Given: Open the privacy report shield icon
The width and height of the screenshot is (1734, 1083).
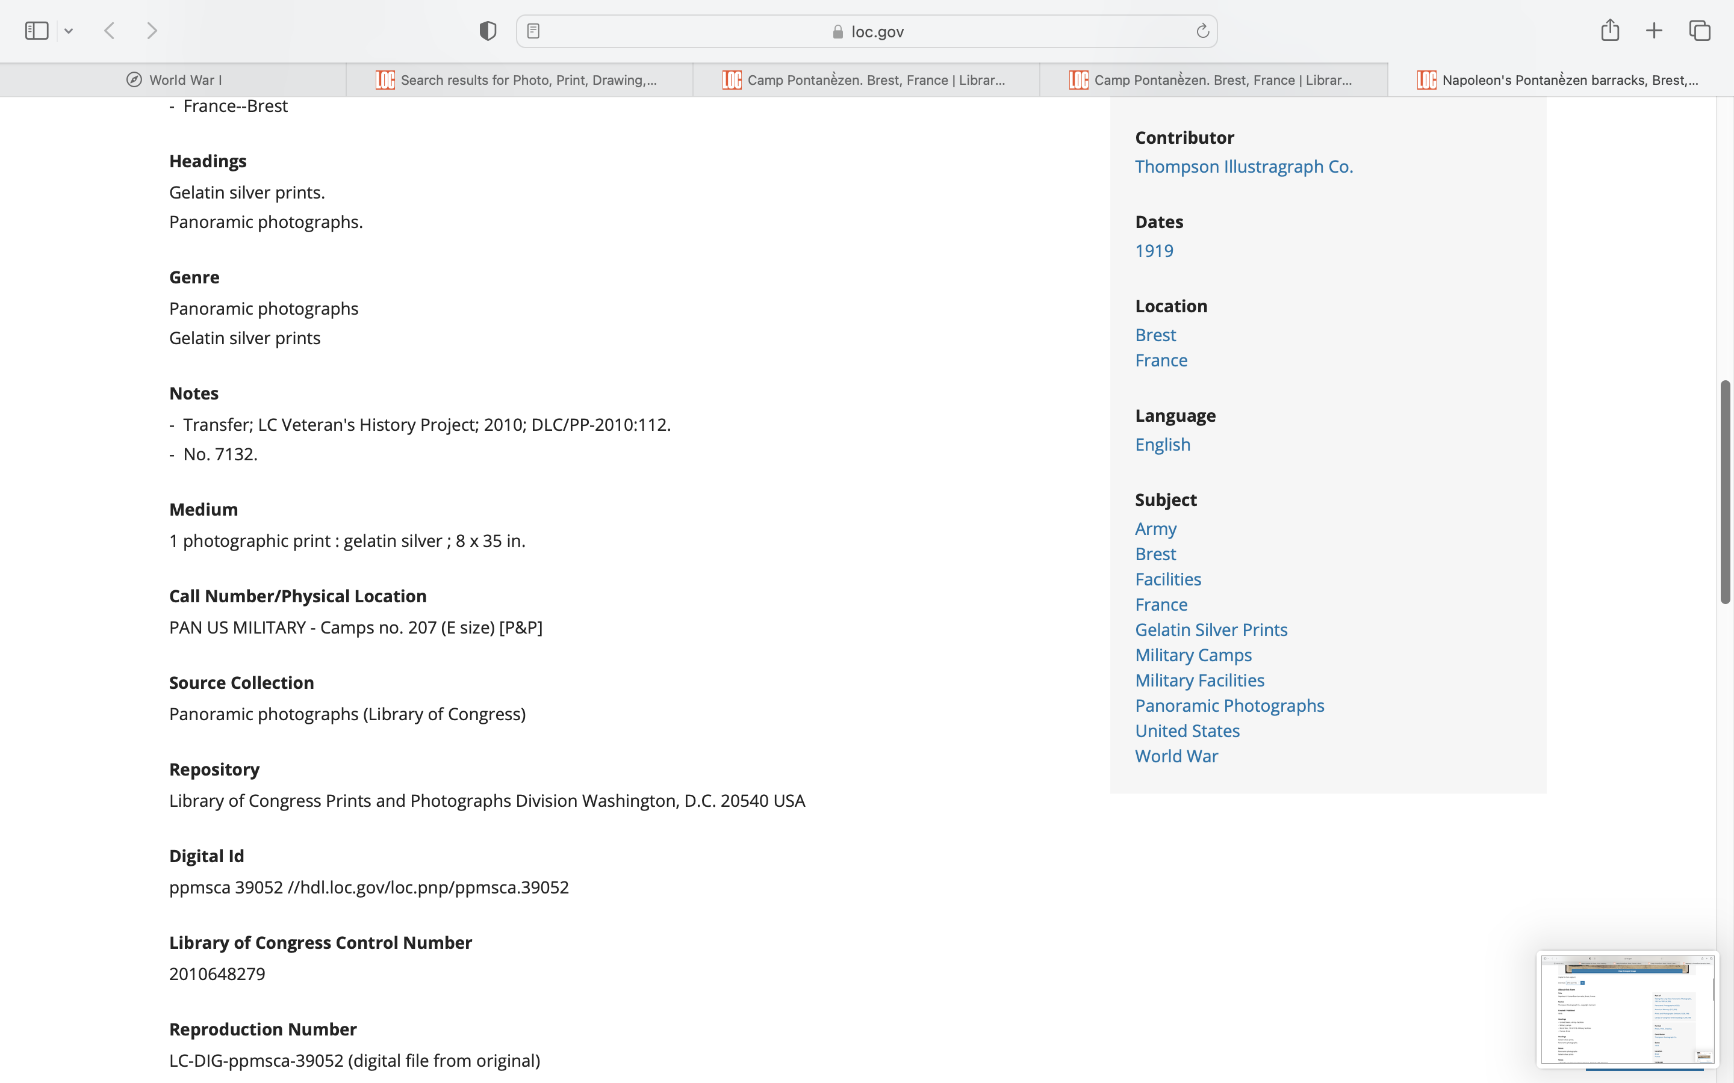Looking at the screenshot, I should (488, 31).
